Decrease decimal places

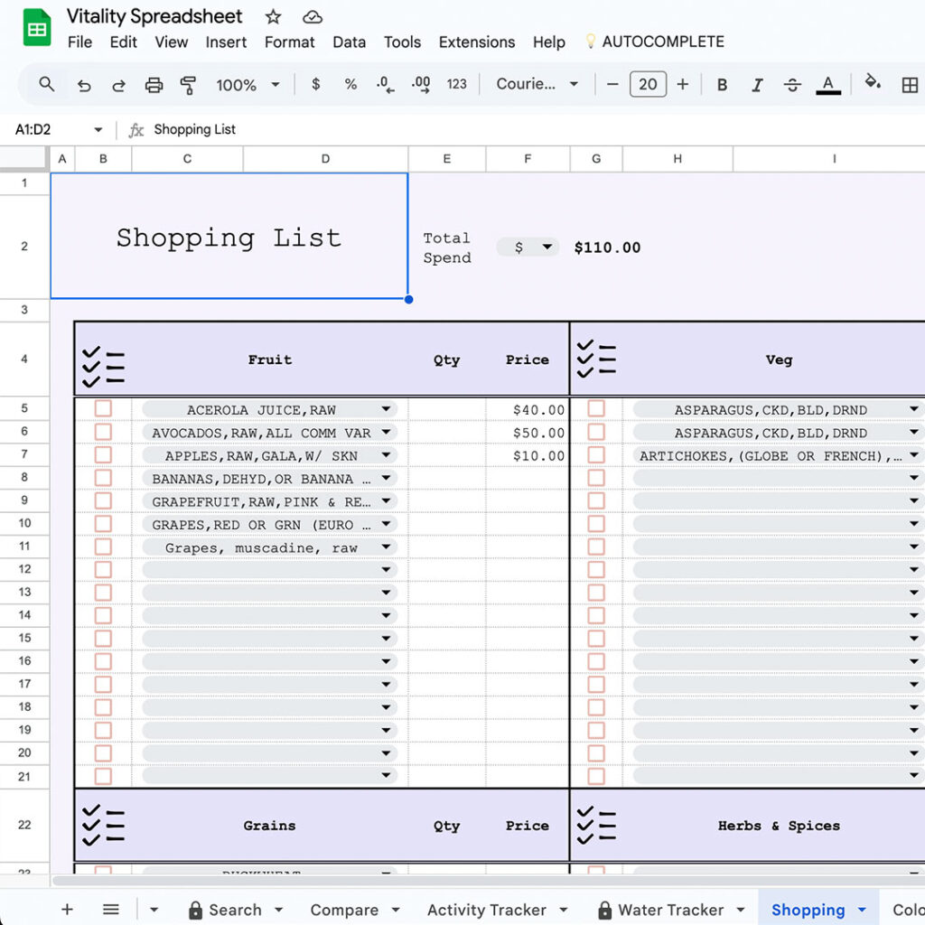point(385,84)
